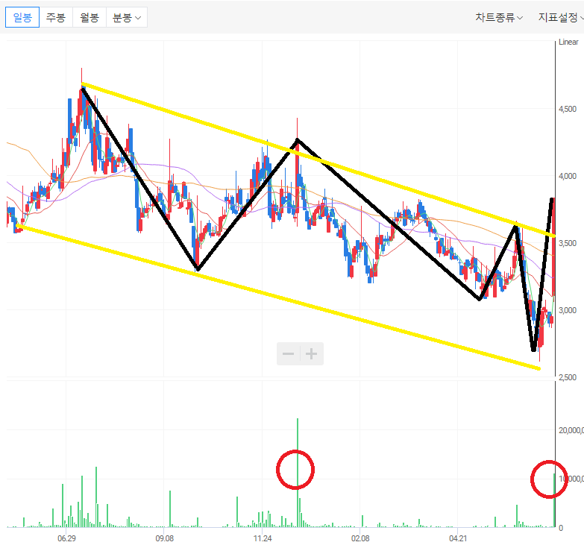Click the 04.21 date axis label

point(458,538)
